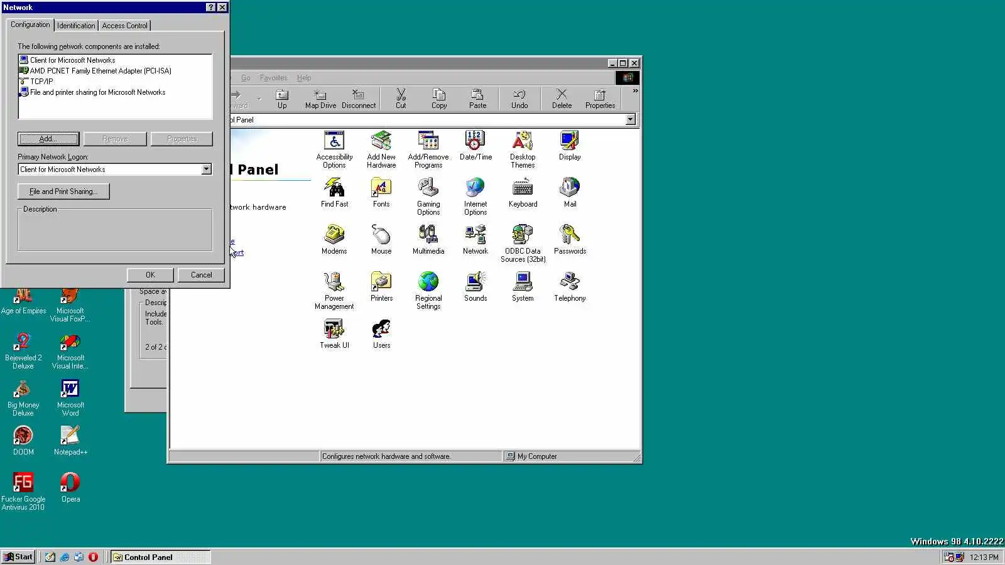The width and height of the screenshot is (1005, 565).
Task: Select the Find Fast icon
Action: [x=334, y=193]
